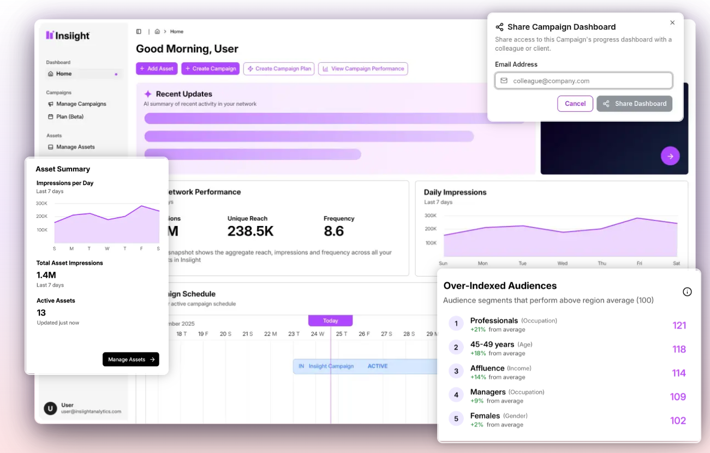This screenshot has width=710, height=453.
Task: Open the info icon on Over-Indexed Audiences
Action: coord(687,291)
